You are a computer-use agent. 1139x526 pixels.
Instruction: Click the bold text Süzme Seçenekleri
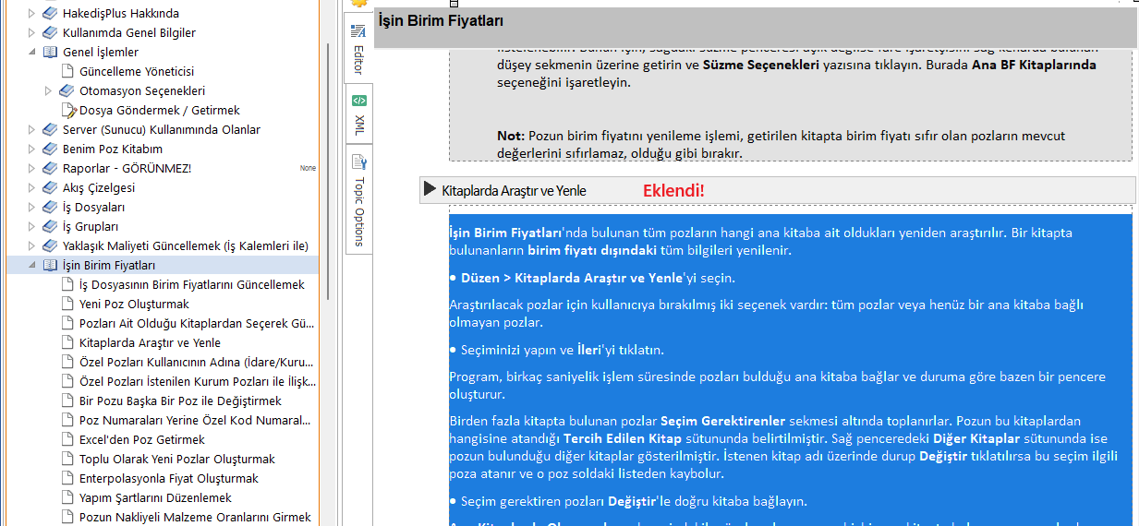760,66
